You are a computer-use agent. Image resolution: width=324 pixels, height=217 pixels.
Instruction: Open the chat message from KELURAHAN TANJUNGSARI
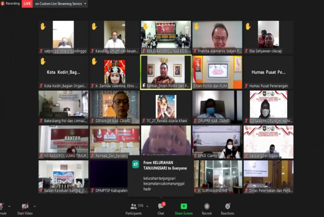coord(161,176)
